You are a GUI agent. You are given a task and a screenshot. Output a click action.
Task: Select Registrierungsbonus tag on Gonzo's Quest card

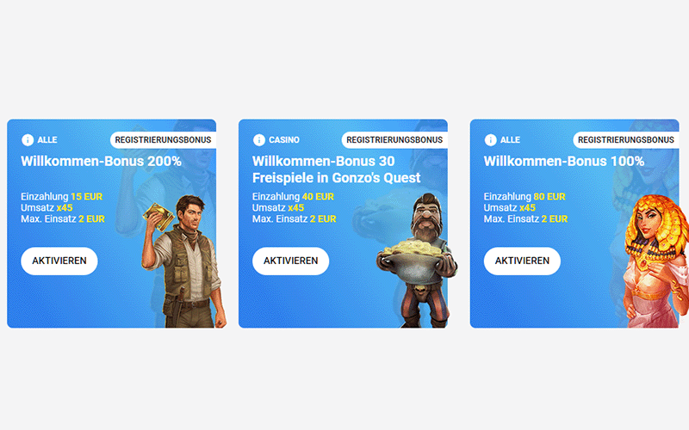coord(394,140)
